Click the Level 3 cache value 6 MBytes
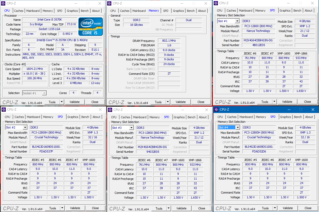The height and width of the screenshot is (212, 319). click(x=76, y=83)
